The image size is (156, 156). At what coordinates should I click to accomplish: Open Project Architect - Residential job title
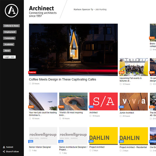click(133, 147)
